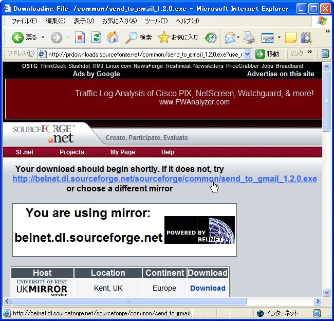Click the SourceForge.net logo
This screenshot has width=334, height=321.
pos(44,134)
